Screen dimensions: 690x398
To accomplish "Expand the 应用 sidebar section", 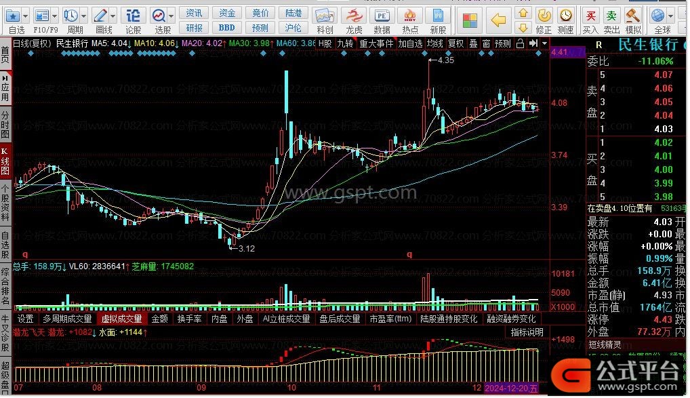I will [5, 88].
